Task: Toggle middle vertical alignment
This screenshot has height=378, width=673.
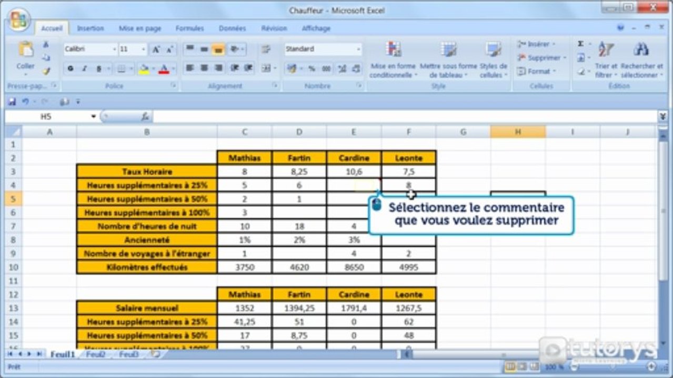Action: [204, 49]
